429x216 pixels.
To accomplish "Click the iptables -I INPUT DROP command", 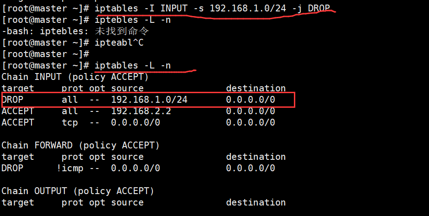I will tap(212, 8).
